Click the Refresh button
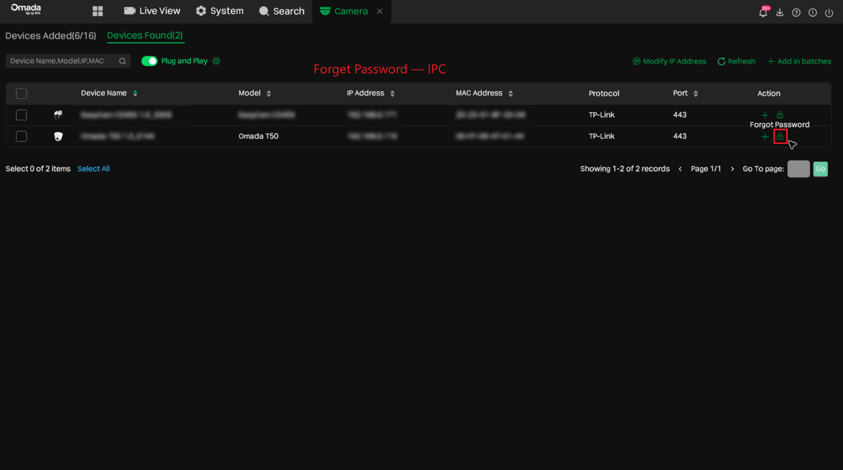 [736, 61]
